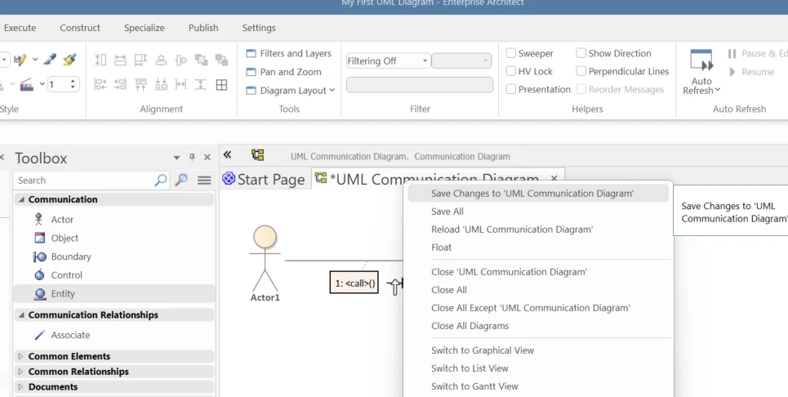Click the toolbox search magnifier with gear icon

point(181,180)
